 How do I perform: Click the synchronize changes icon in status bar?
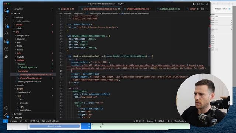(x=21, y=121)
